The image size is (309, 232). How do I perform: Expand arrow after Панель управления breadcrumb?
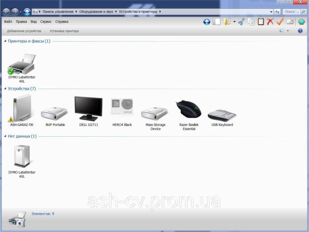coord(76,12)
